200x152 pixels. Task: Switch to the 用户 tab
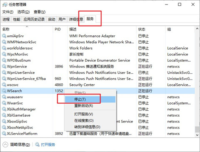pyautogui.click(x=62, y=19)
